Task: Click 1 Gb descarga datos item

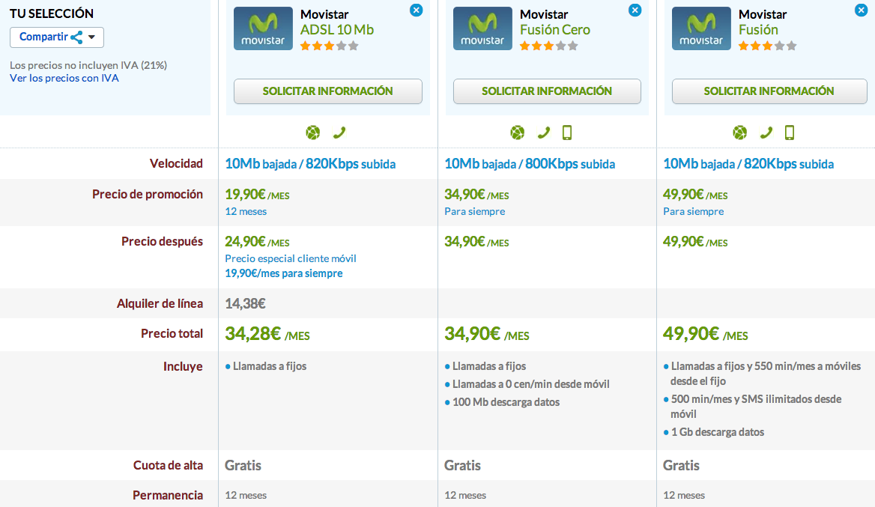Action: click(717, 432)
